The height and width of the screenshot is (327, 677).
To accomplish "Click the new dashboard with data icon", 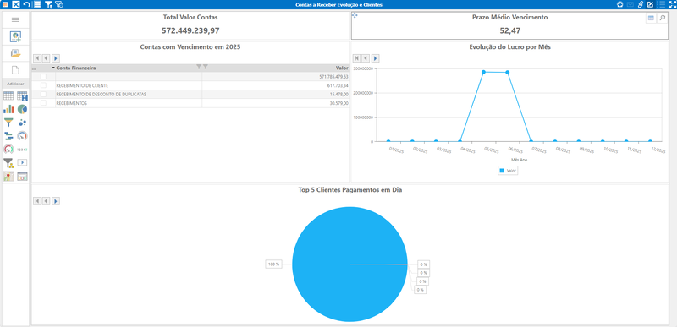I will coord(15,36).
